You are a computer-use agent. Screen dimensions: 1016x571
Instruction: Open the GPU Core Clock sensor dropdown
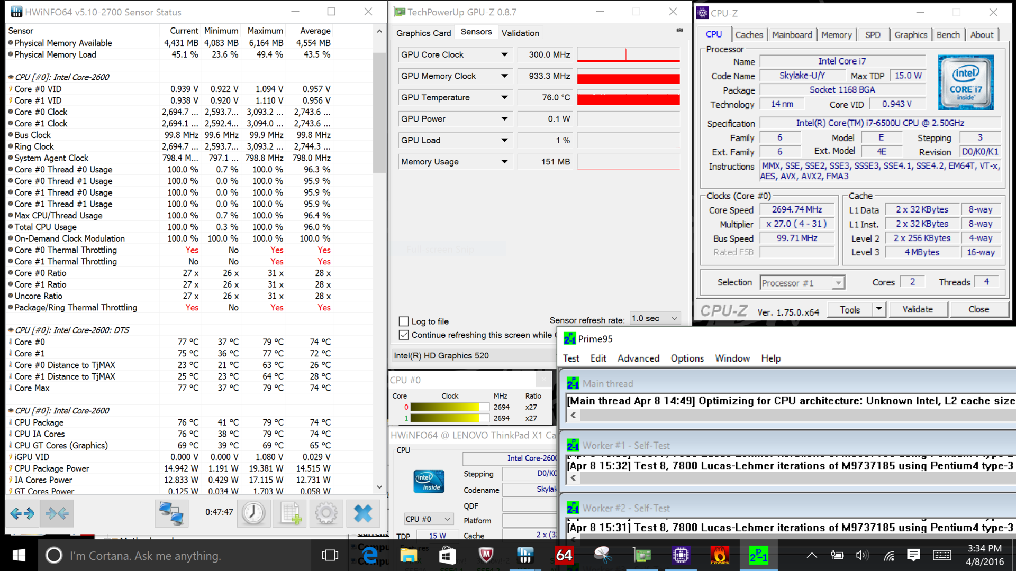pos(504,54)
